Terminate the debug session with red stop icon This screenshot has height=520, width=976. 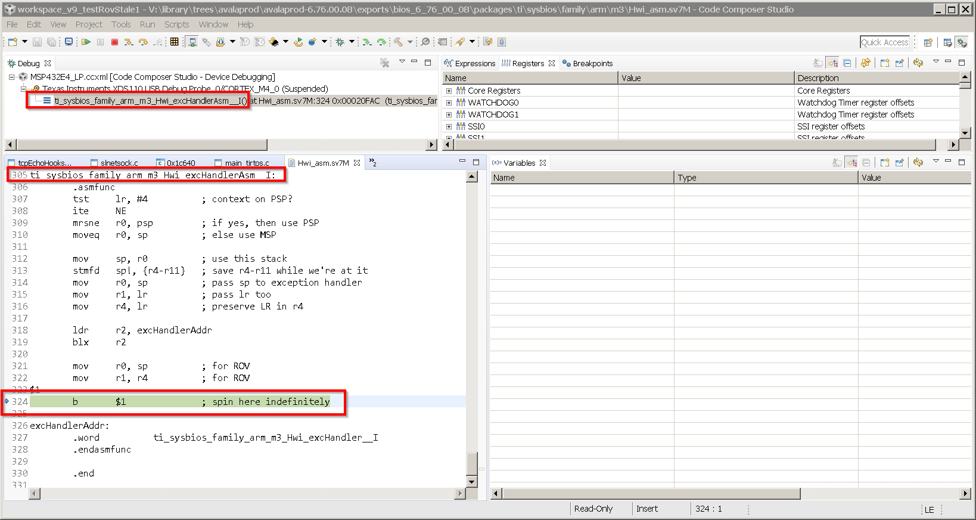click(114, 42)
